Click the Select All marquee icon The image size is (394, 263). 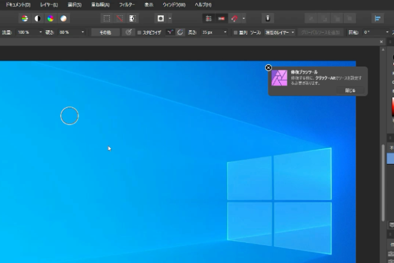click(x=107, y=18)
